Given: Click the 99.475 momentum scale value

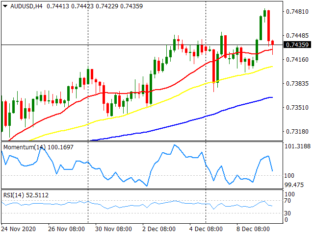Looking at the screenshot, I should [x=294, y=185].
